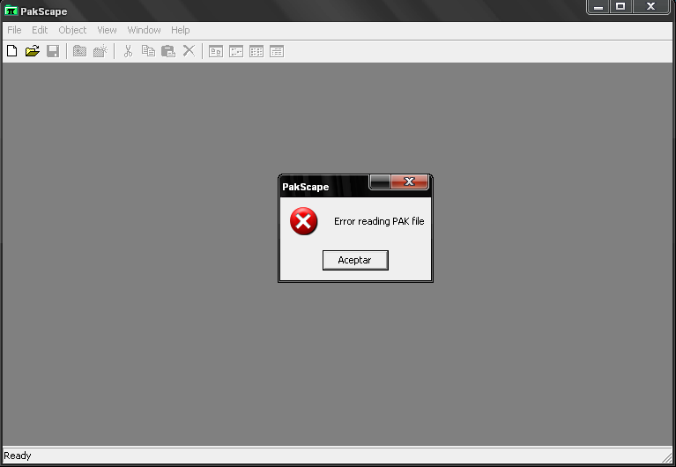Minimize the main PakScape window
The image size is (676, 467).
point(598,7)
